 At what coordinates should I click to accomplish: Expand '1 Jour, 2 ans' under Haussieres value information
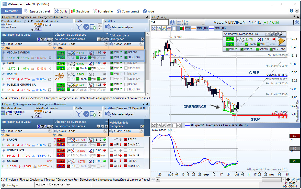coord(50,44)
